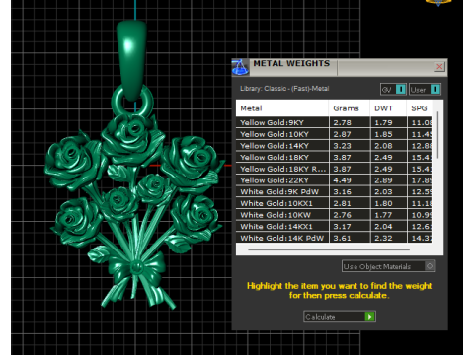Toggle the User library switch

[425, 90]
